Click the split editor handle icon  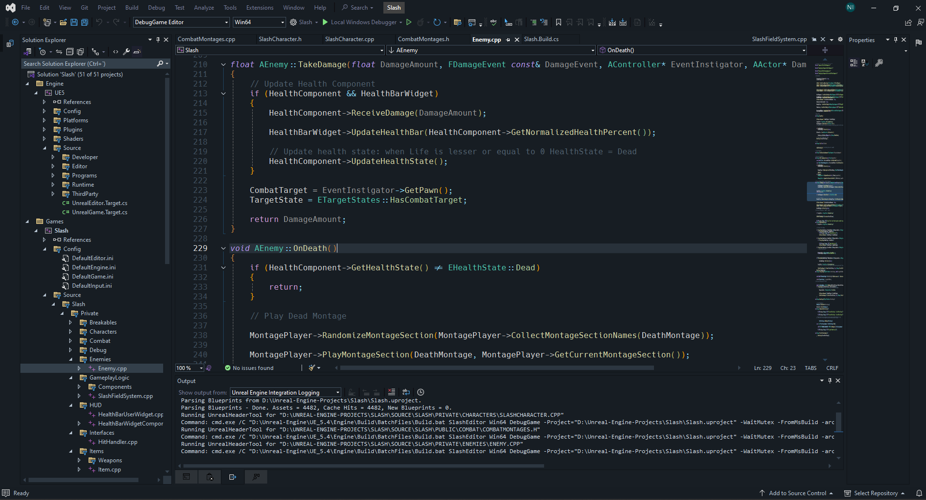point(825,50)
